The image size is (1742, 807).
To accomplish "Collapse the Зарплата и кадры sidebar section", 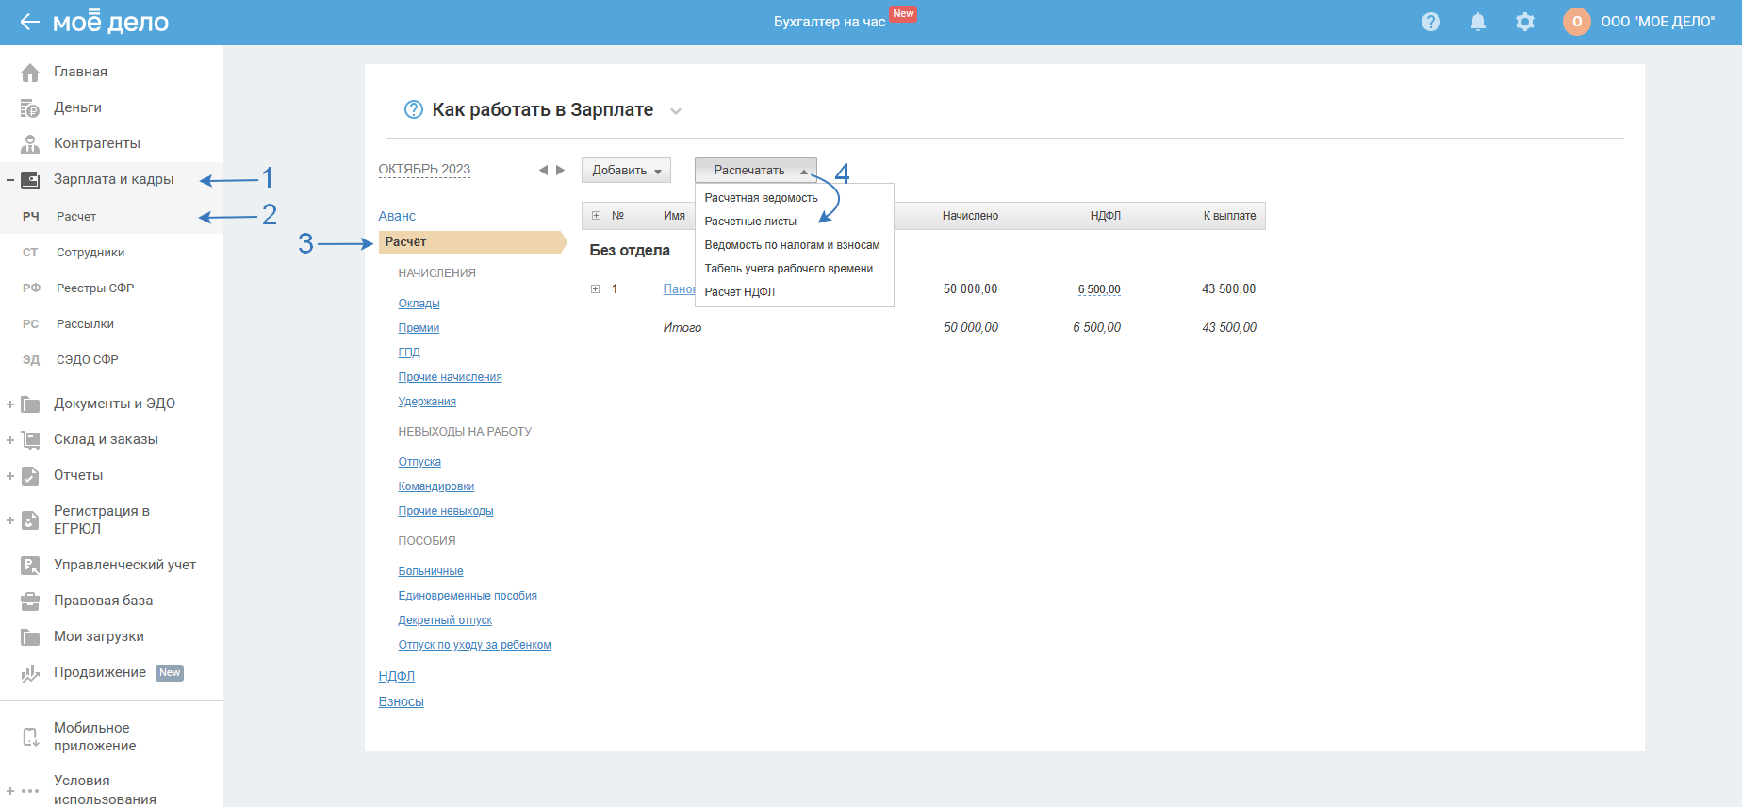I will pyautogui.click(x=10, y=180).
